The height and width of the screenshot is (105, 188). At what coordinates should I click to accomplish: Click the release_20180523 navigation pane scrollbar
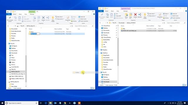click(x=118, y=52)
